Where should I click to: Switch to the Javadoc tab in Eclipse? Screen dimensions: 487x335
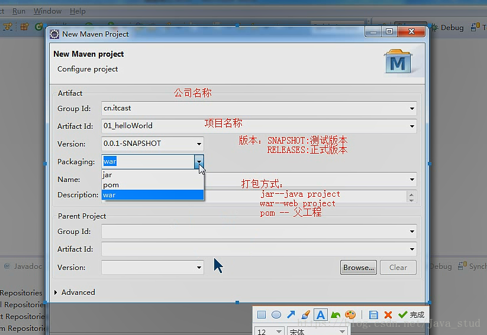23,266
